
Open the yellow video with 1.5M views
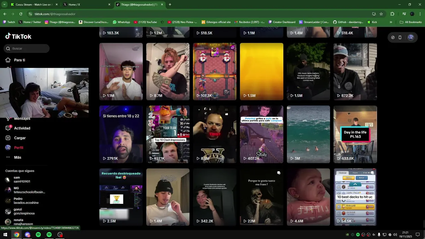[262, 71]
